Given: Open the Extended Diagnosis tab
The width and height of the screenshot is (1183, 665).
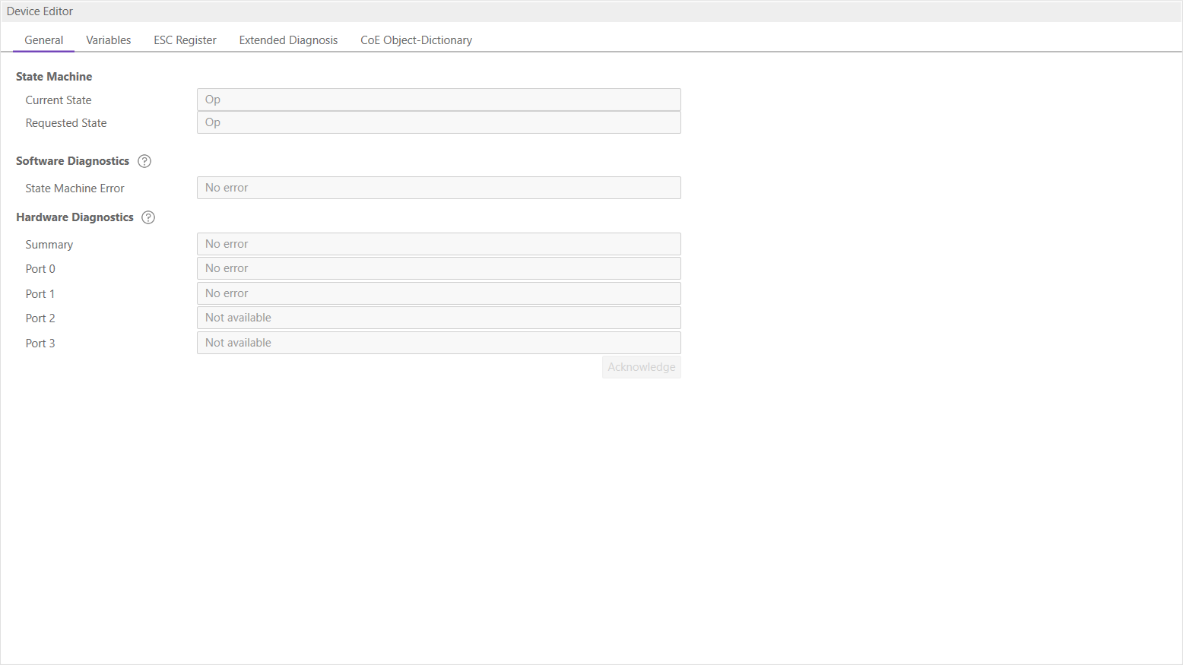Looking at the screenshot, I should pos(288,40).
